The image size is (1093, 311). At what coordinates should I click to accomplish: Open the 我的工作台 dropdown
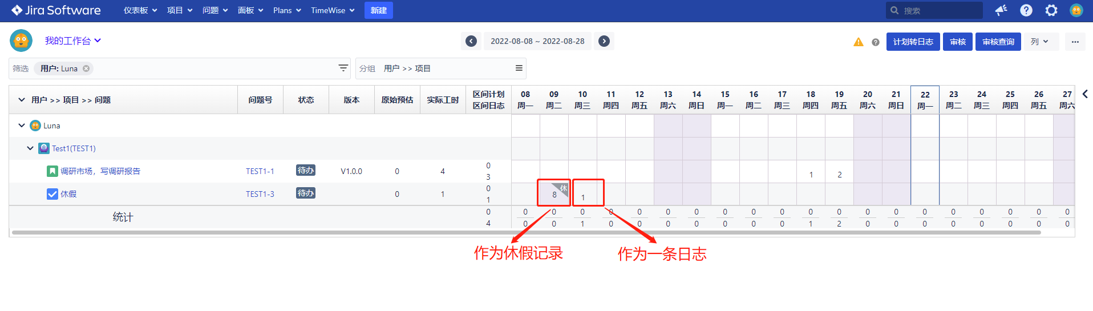[72, 41]
